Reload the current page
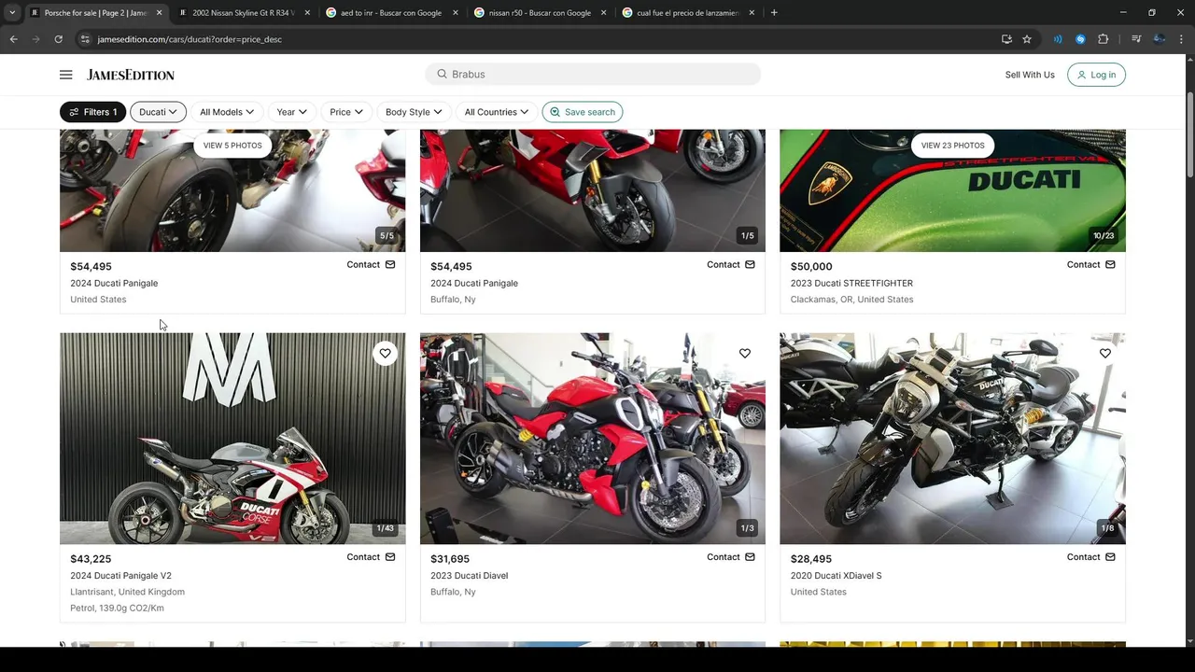 pos(58,39)
